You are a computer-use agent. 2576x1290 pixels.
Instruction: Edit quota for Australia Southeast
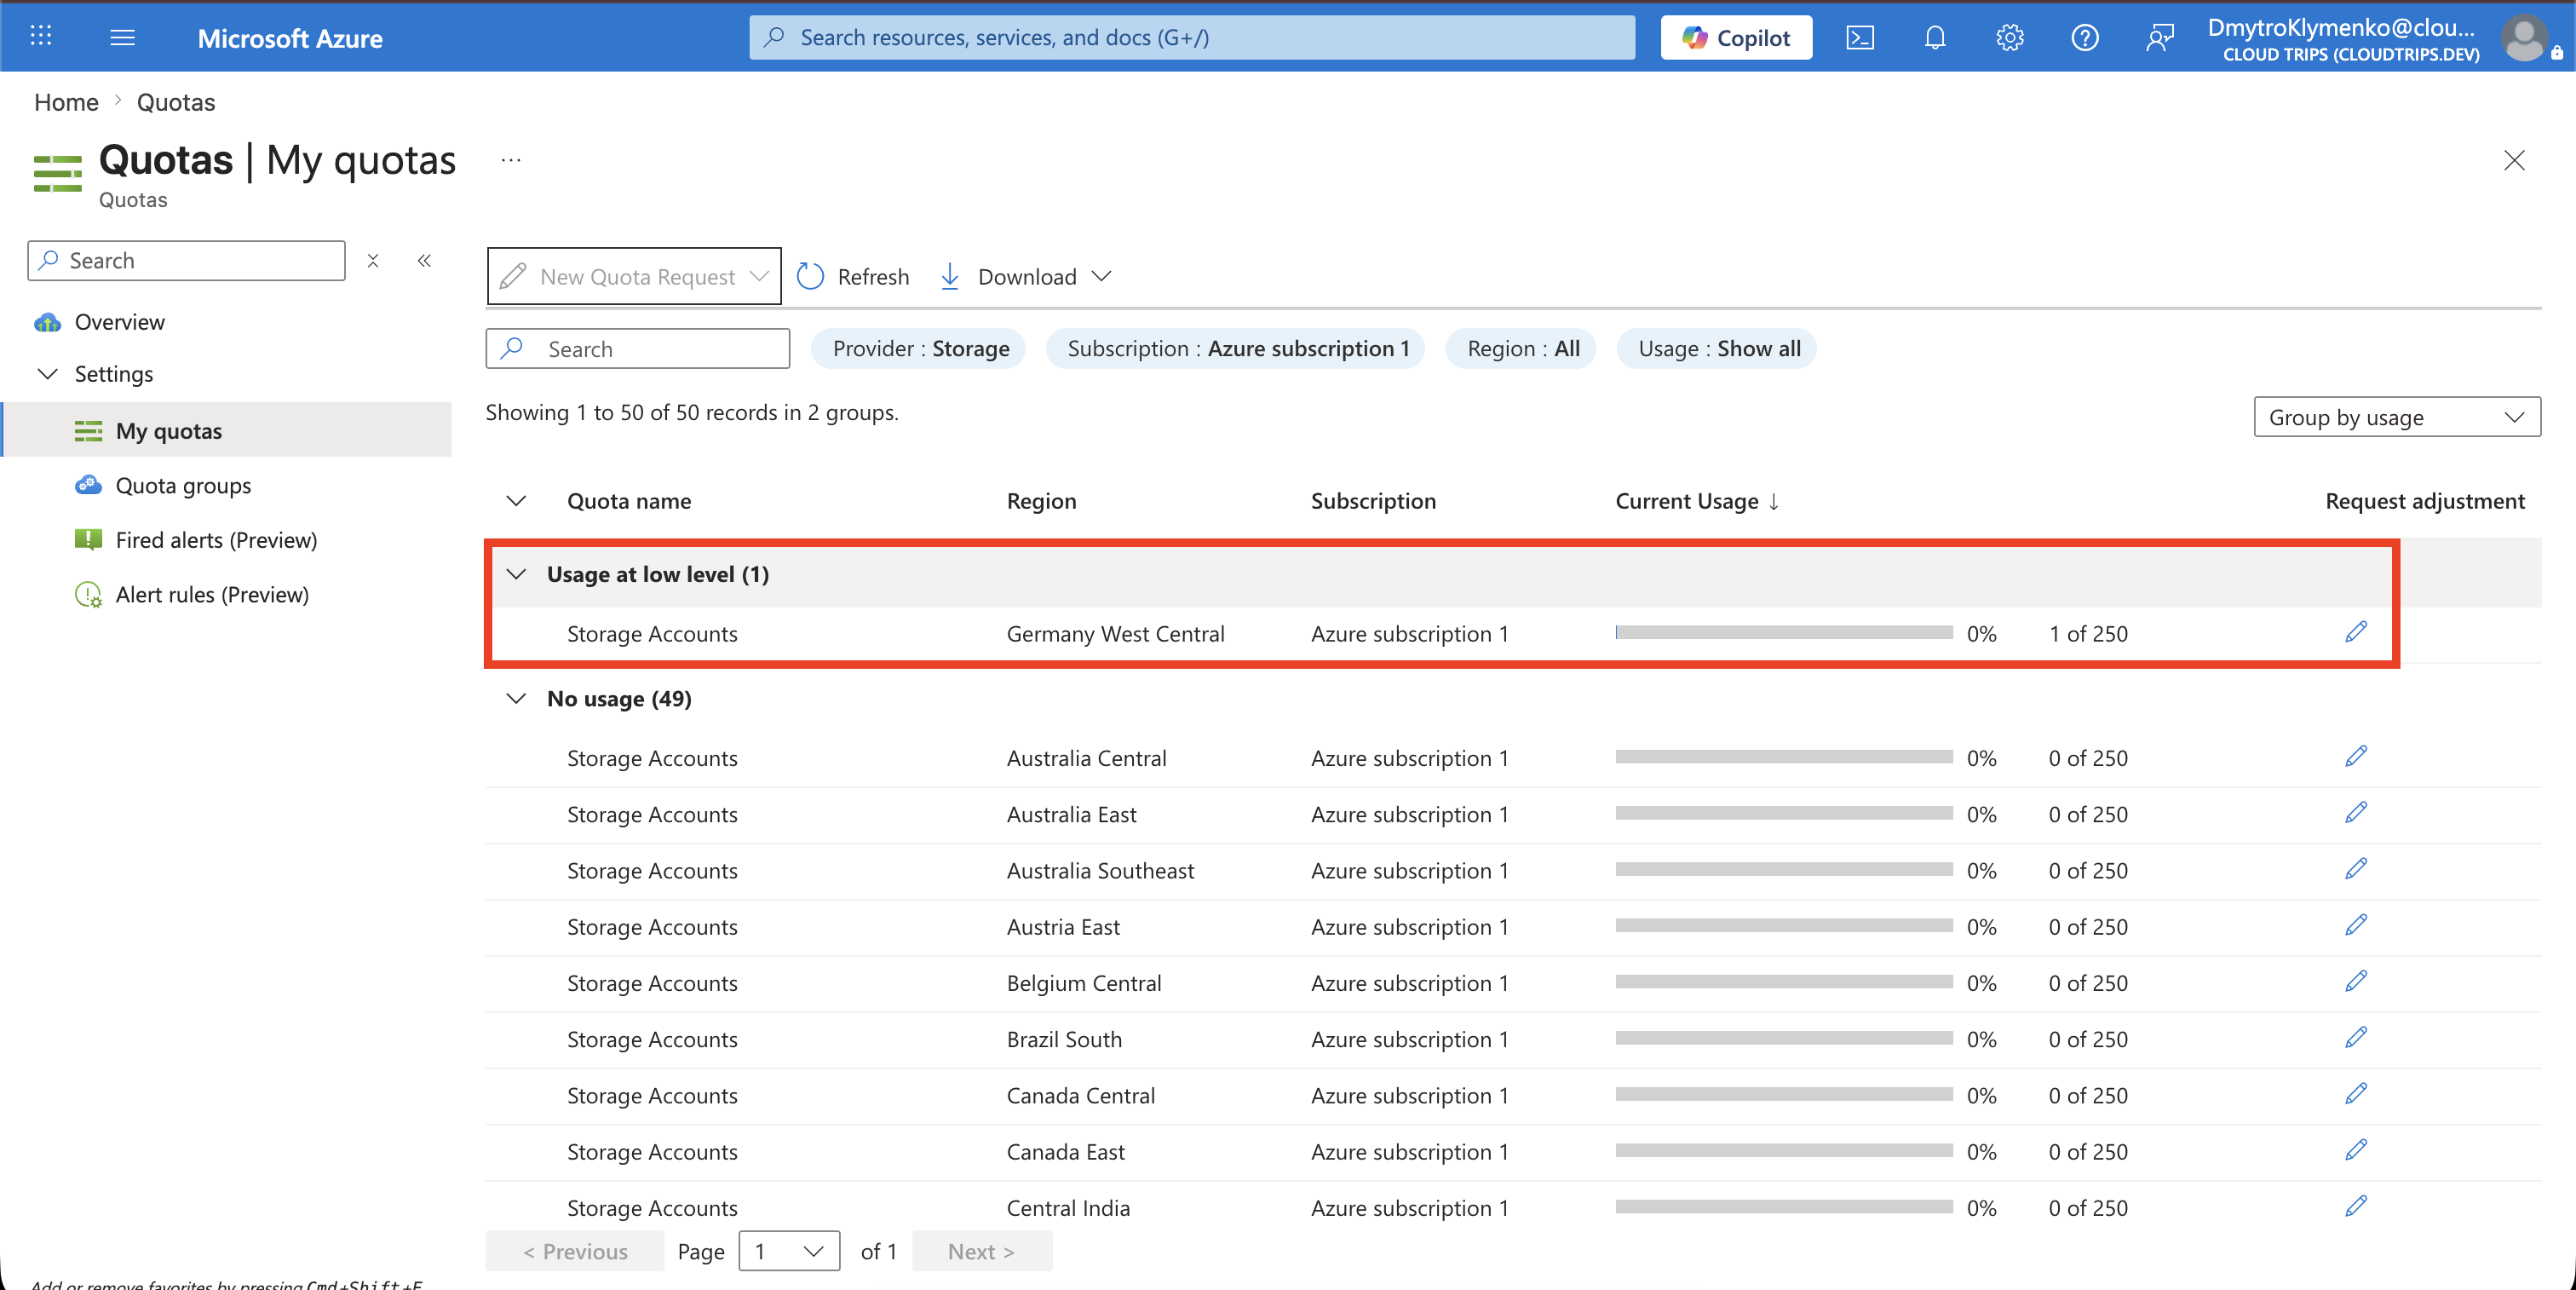pyautogui.click(x=2356, y=868)
